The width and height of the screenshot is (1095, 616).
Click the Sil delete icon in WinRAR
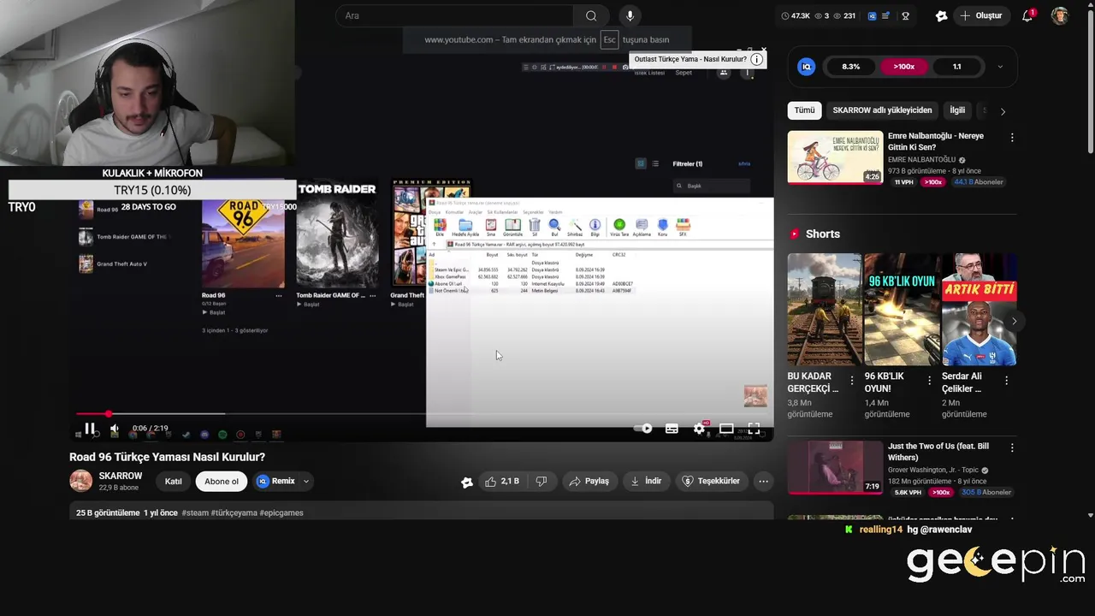(x=535, y=227)
